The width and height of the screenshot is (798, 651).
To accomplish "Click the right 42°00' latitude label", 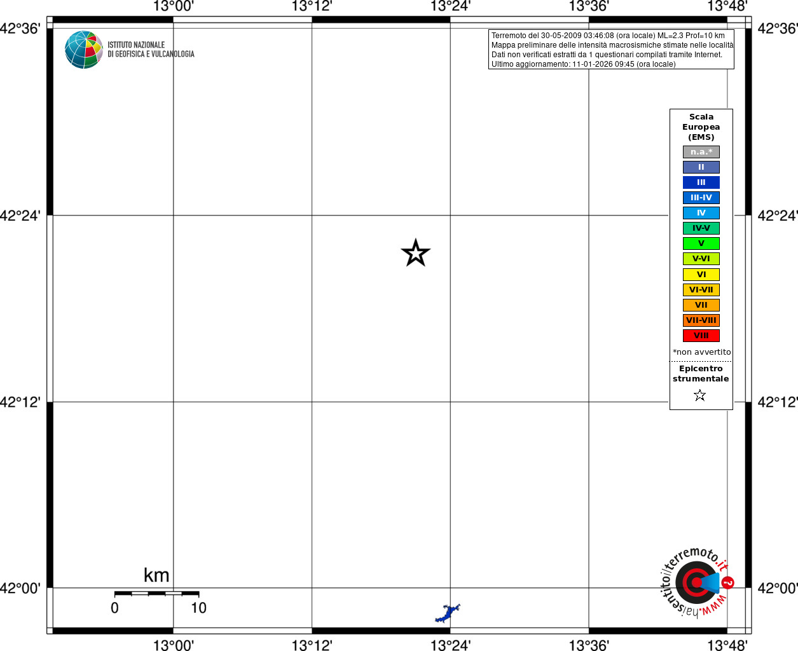I will pos(778,588).
